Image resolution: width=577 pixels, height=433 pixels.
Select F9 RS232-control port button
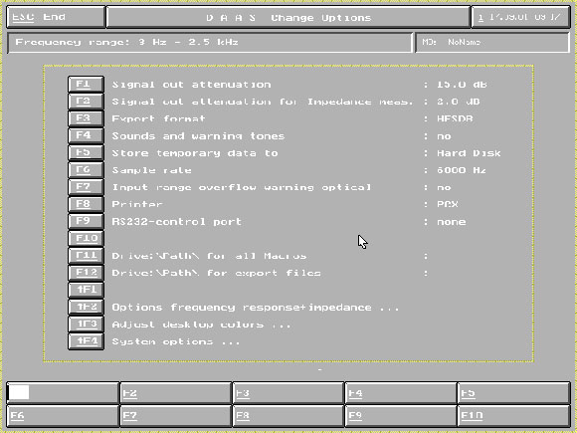point(86,221)
